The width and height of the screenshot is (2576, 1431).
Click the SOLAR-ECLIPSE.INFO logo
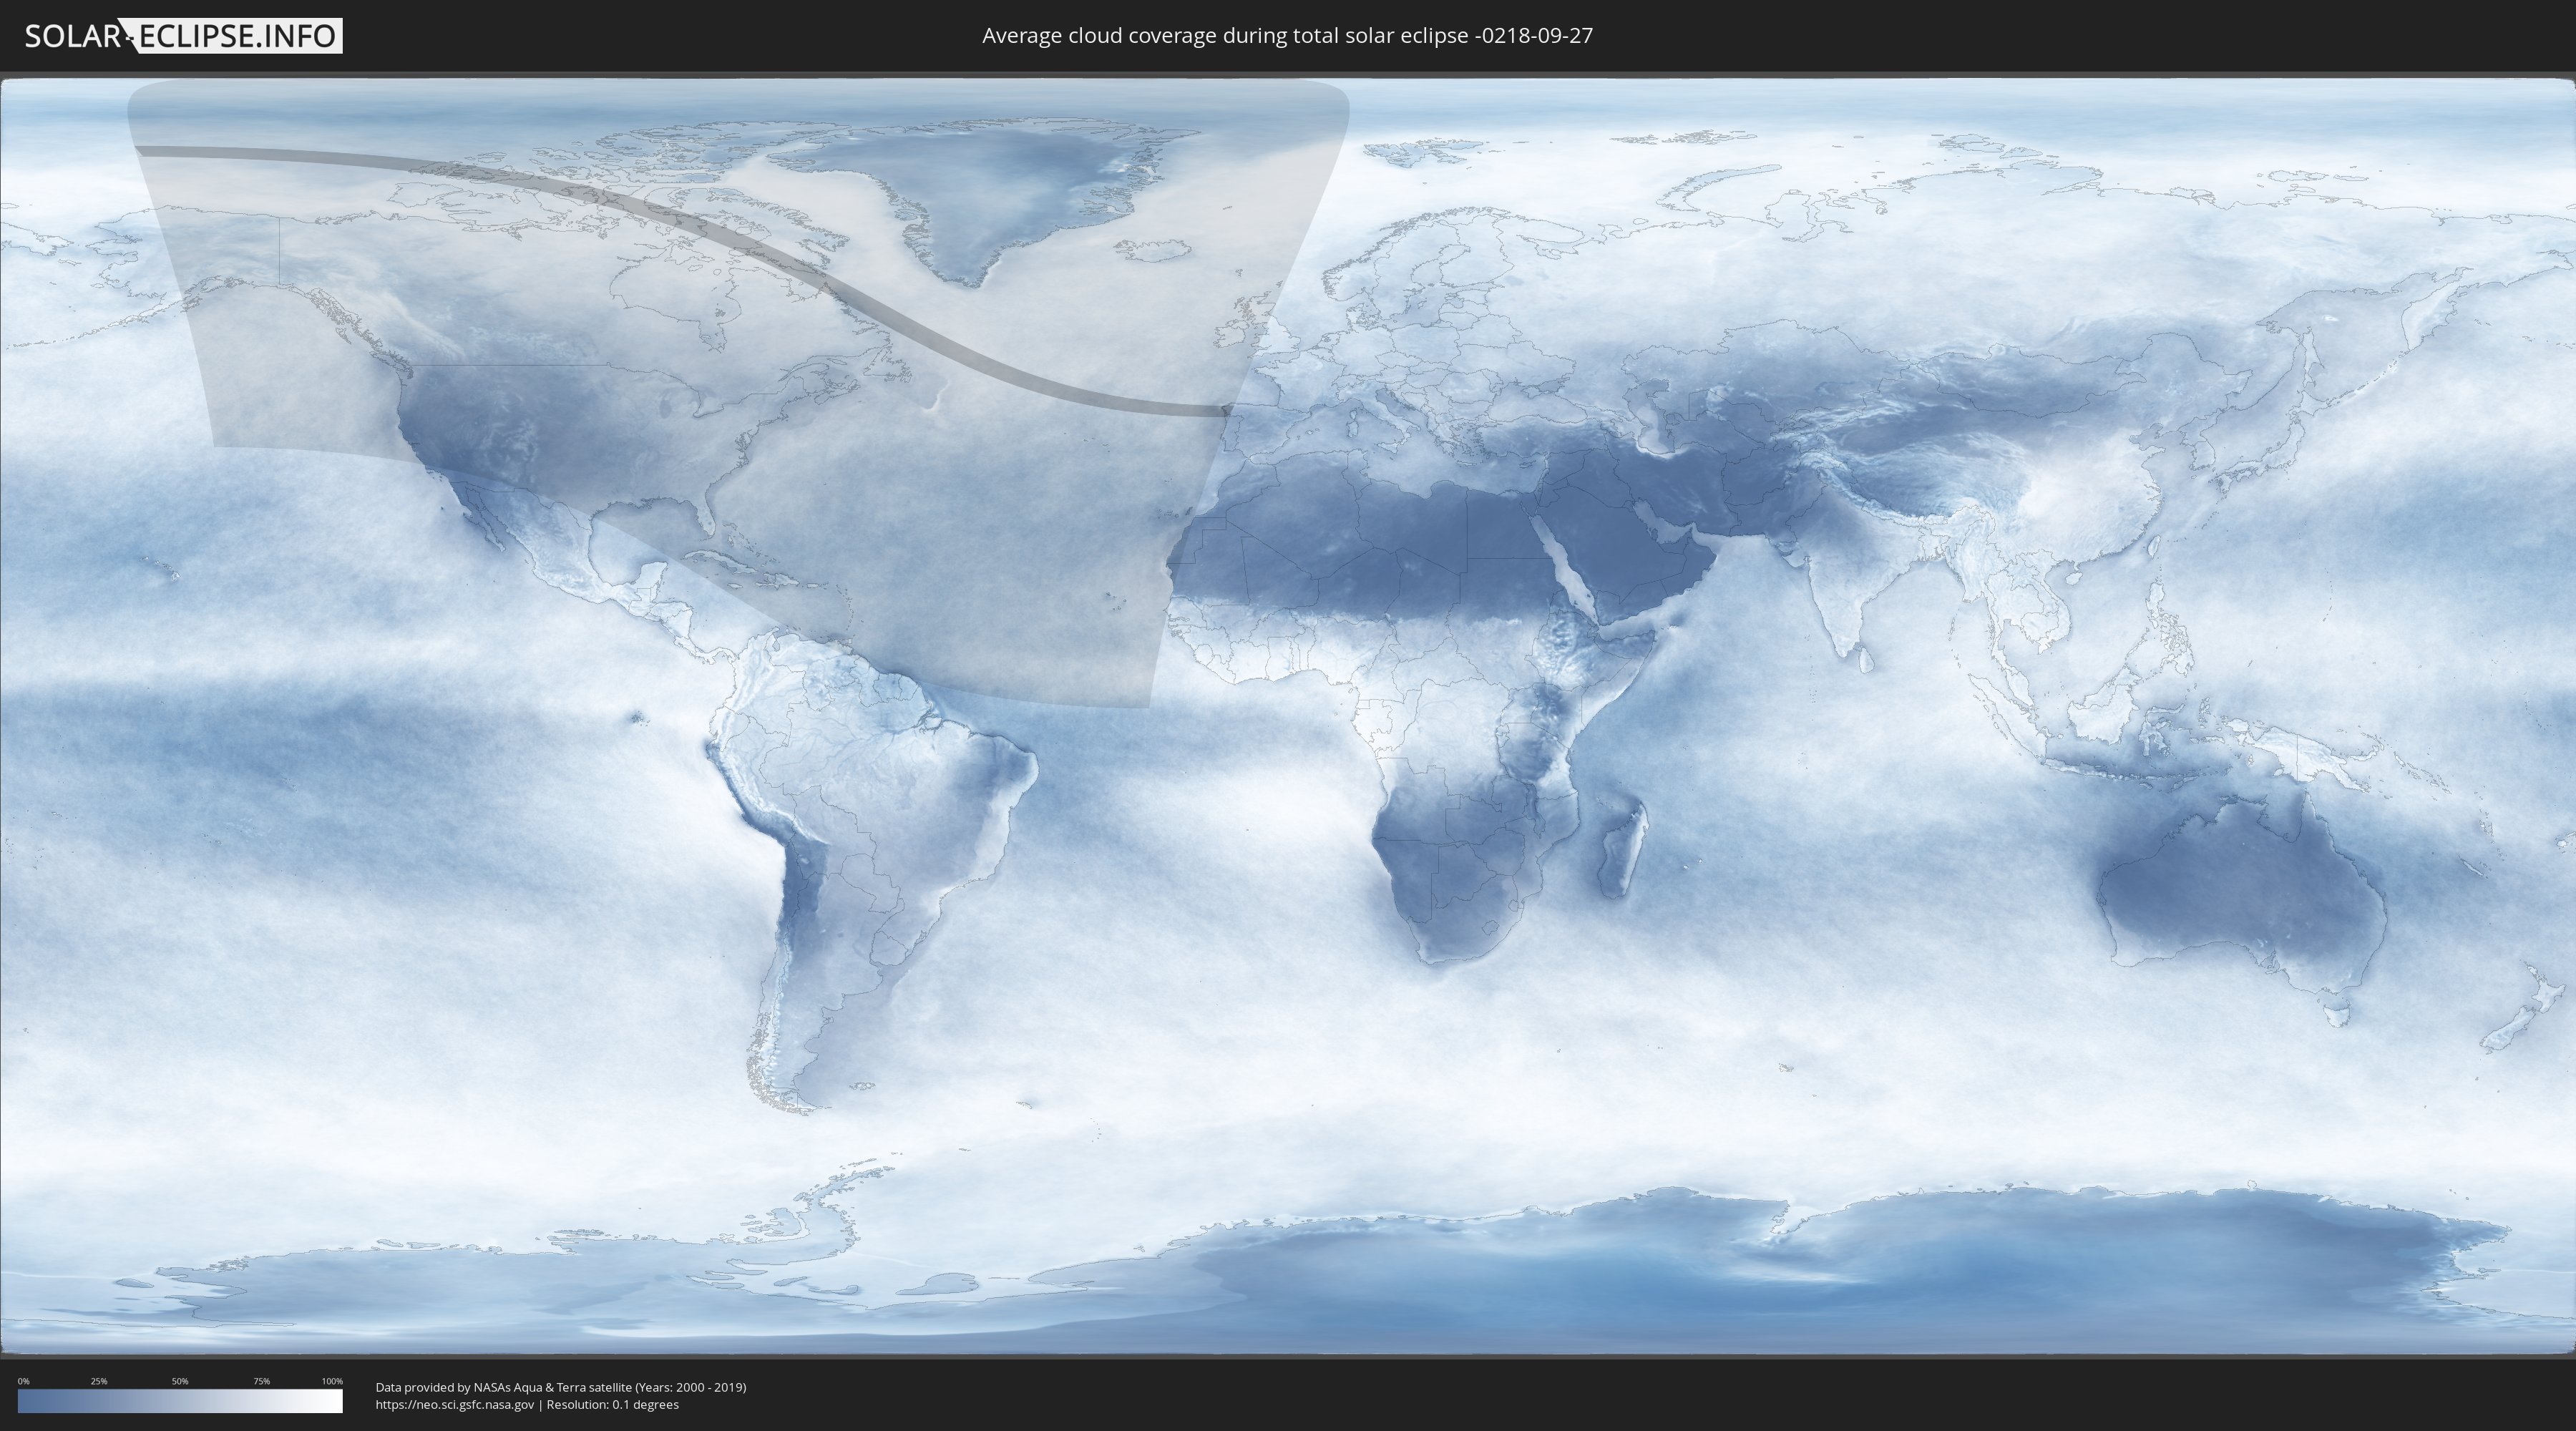pyautogui.click(x=183, y=36)
